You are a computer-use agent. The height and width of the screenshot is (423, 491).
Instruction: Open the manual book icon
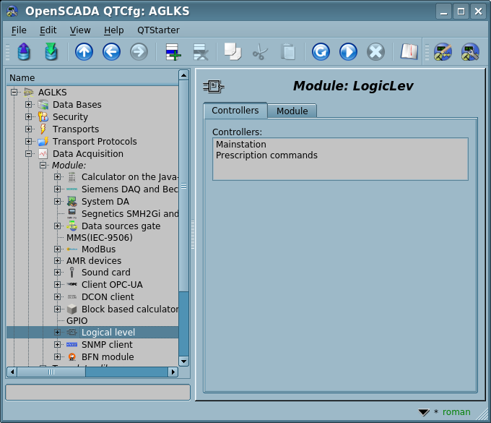(x=409, y=52)
